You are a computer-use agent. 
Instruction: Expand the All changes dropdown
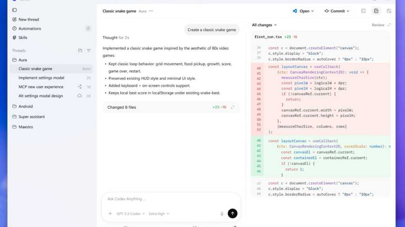pyautogui.click(x=264, y=25)
